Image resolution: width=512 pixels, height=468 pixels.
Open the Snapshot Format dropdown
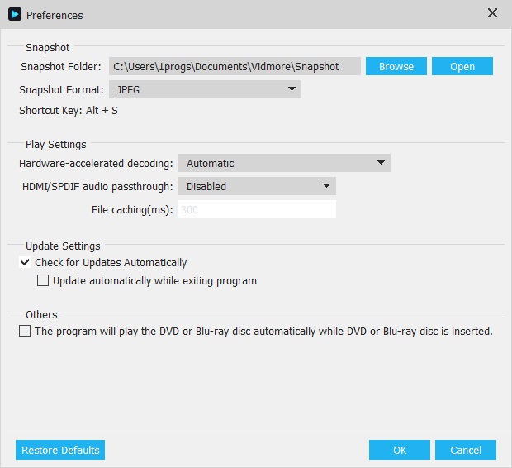point(204,89)
